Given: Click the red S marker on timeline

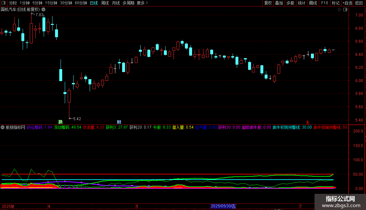Looking at the screenshot, I should tap(308, 122).
